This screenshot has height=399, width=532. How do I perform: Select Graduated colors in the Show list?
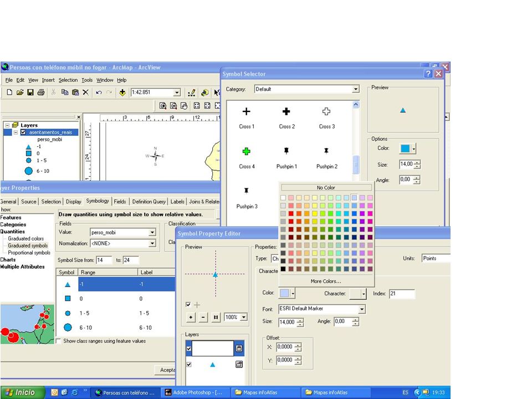click(26, 238)
